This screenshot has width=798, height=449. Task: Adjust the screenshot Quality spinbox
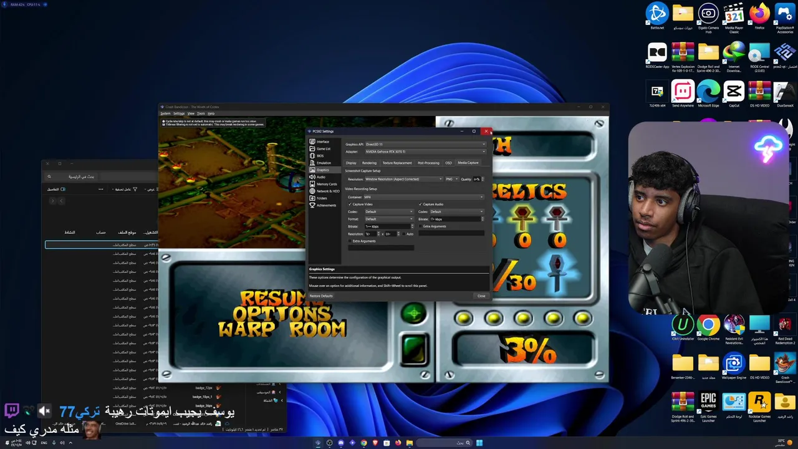point(478,179)
